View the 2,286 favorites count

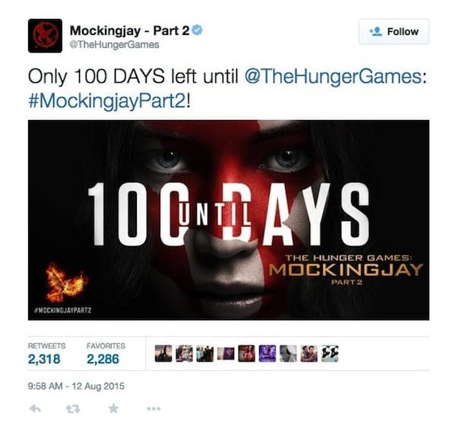pos(103,359)
